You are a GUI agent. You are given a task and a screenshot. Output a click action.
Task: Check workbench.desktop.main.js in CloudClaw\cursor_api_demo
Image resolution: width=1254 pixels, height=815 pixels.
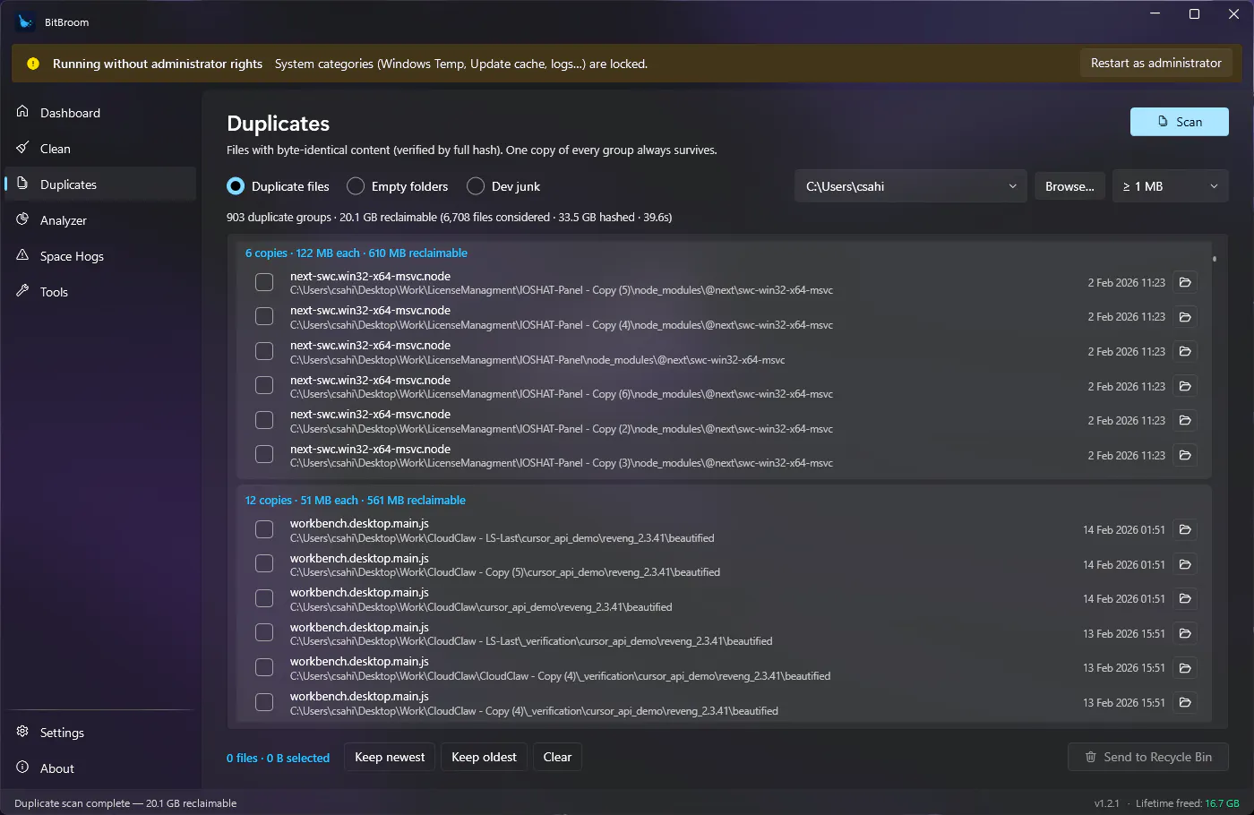click(264, 598)
